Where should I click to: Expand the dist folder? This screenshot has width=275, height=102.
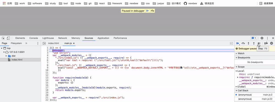6,56
